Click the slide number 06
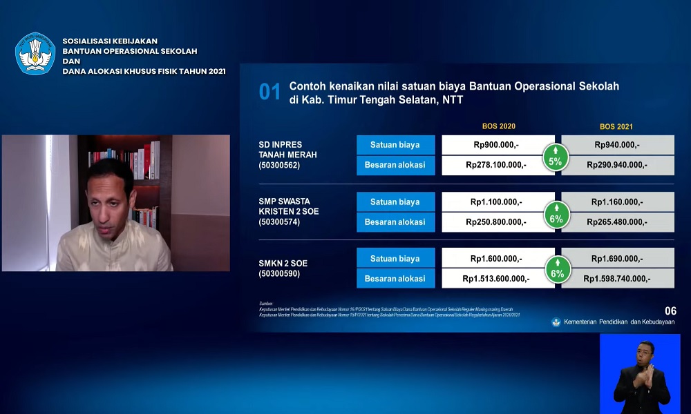691x414 pixels. tap(670, 310)
